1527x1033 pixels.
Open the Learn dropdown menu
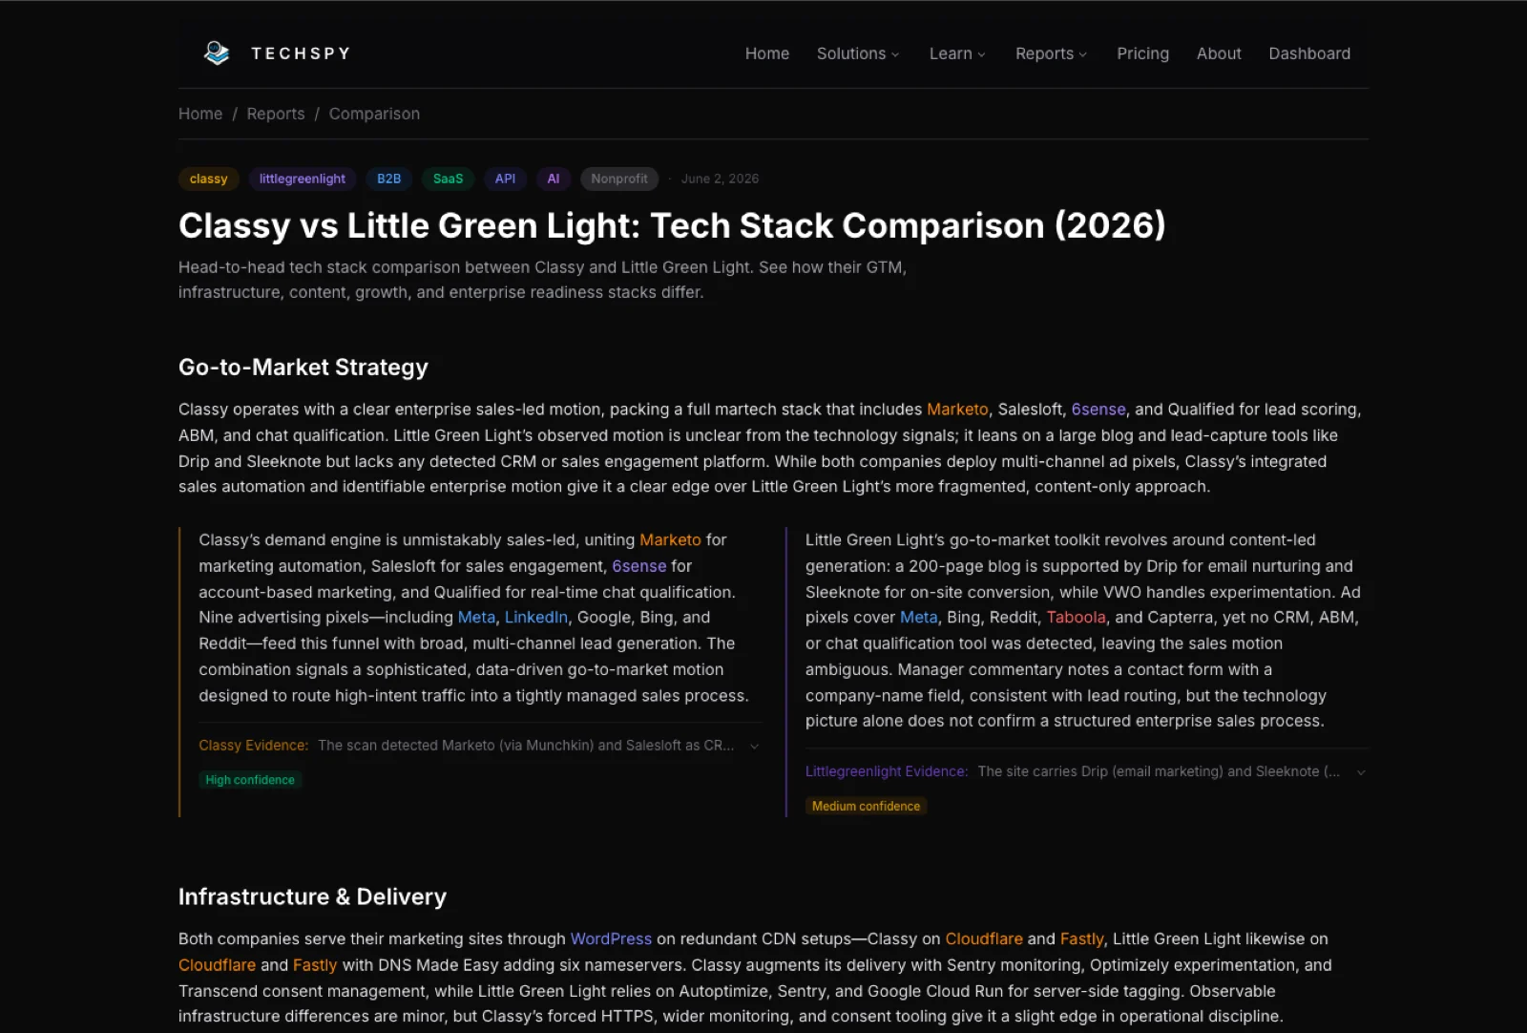(x=957, y=53)
